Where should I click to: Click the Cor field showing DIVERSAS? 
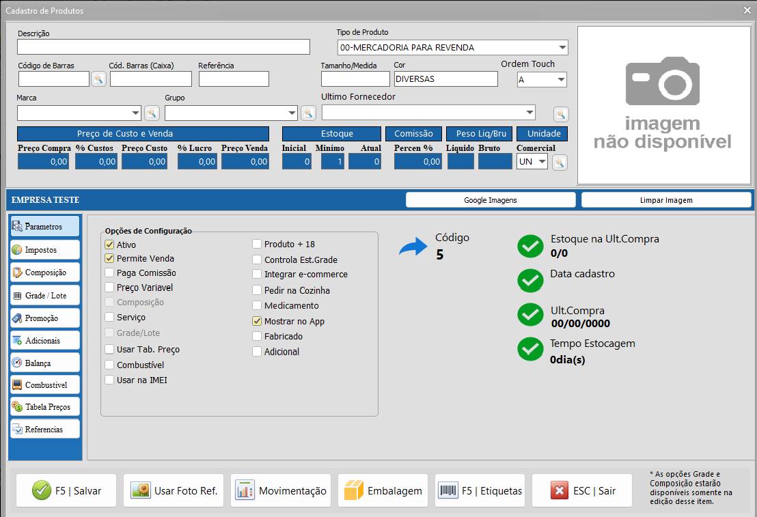[x=445, y=79]
